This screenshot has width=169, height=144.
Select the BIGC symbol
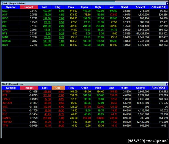(5, 18)
